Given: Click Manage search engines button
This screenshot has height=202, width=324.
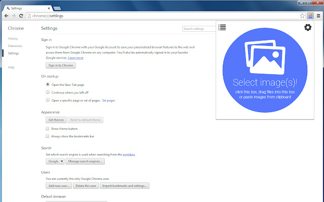Looking at the screenshot, I should point(85,162).
